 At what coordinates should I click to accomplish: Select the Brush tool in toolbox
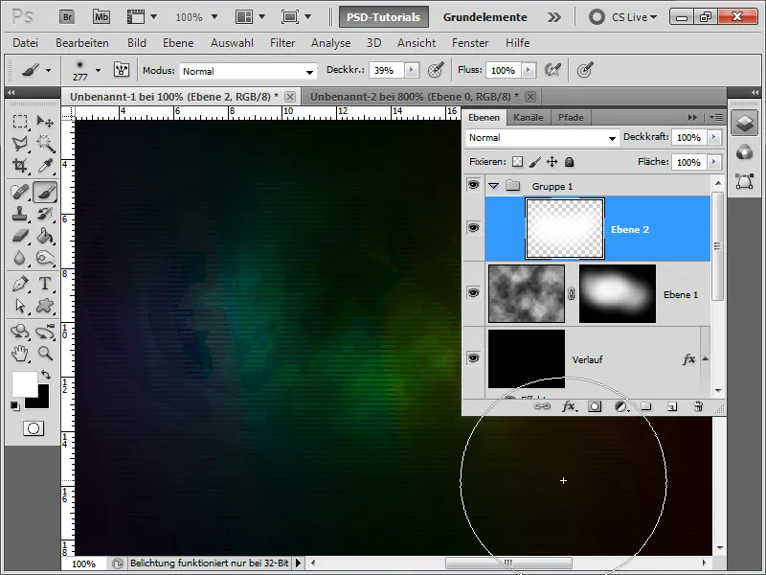point(45,192)
